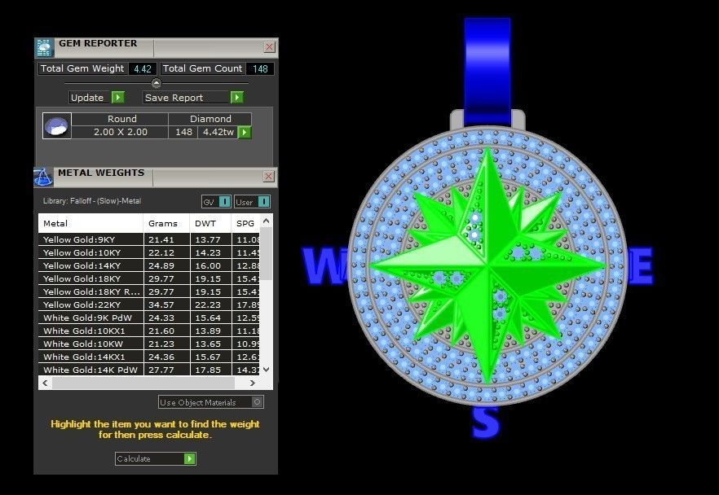719x495 pixels.
Task: Click the Calculate green arrow icon
Action: [x=189, y=458]
